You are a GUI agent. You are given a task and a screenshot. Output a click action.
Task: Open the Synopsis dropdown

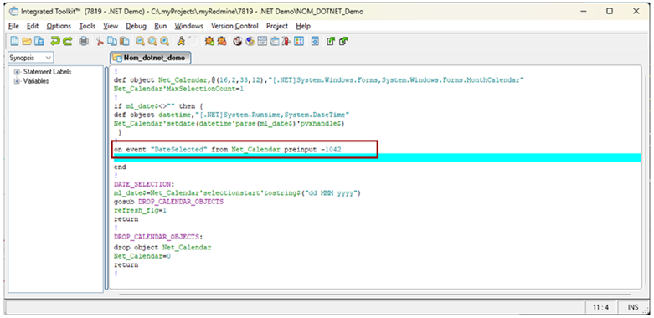pos(31,58)
